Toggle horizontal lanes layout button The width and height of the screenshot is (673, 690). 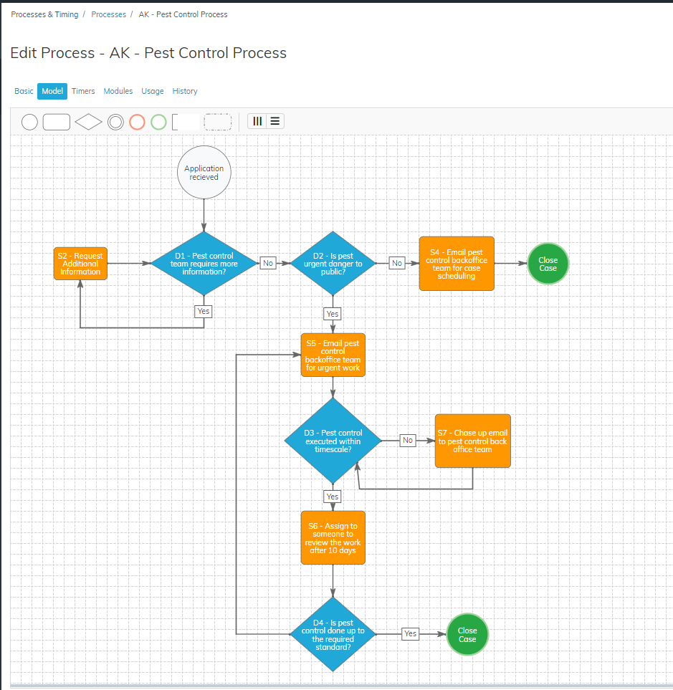click(x=275, y=121)
